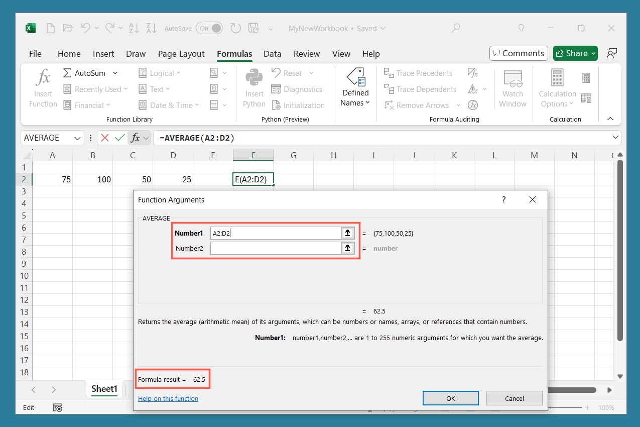The image size is (640, 427).
Task: Switch to the Home tab
Action: (x=69, y=54)
